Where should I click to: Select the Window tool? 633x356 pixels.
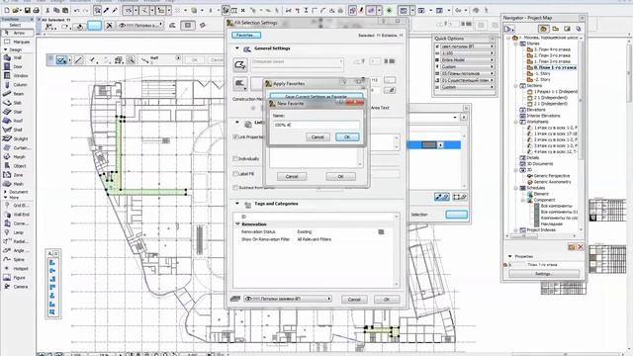click(x=17, y=75)
